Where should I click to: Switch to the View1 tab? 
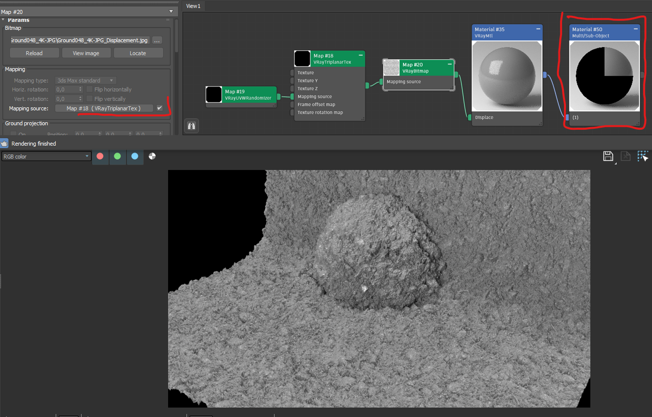(193, 6)
